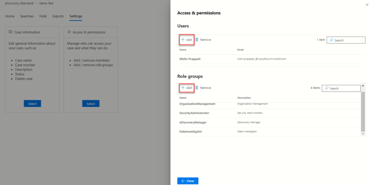The height and width of the screenshot is (185, 370).
Task: Switch to the Exports tab
Action: (58, 16)
